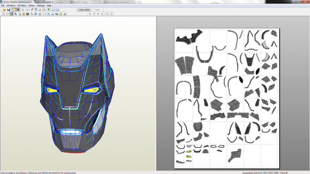The height and width of the screenshot is (174, 310).
Task: Click the gray cylinder column icon
Action: [x=36, y=9]
